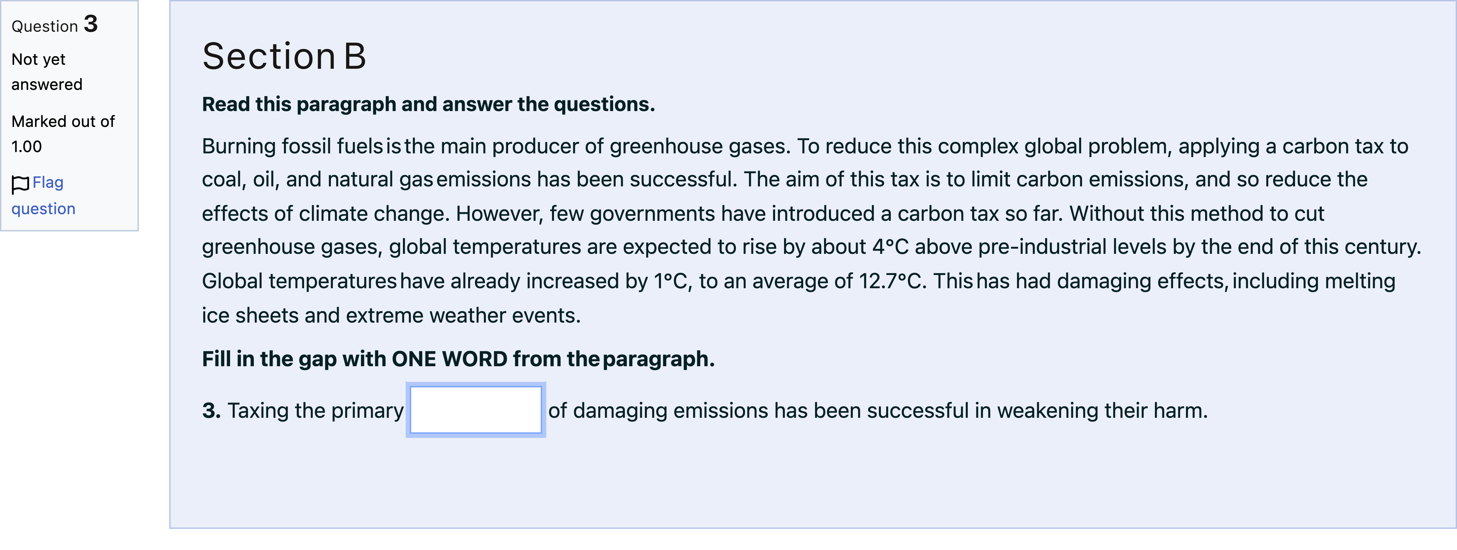This screenshot has width=1457, height=550.
Task: Click 'Burning fossil fuels' at paragraph start
Action: (293, 146)
